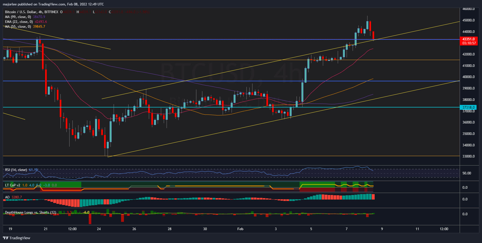The height and width of the screenshot is (243, 482).
Task: Click the MA 55 value 39845.7
Action: [x=39, y=27]
